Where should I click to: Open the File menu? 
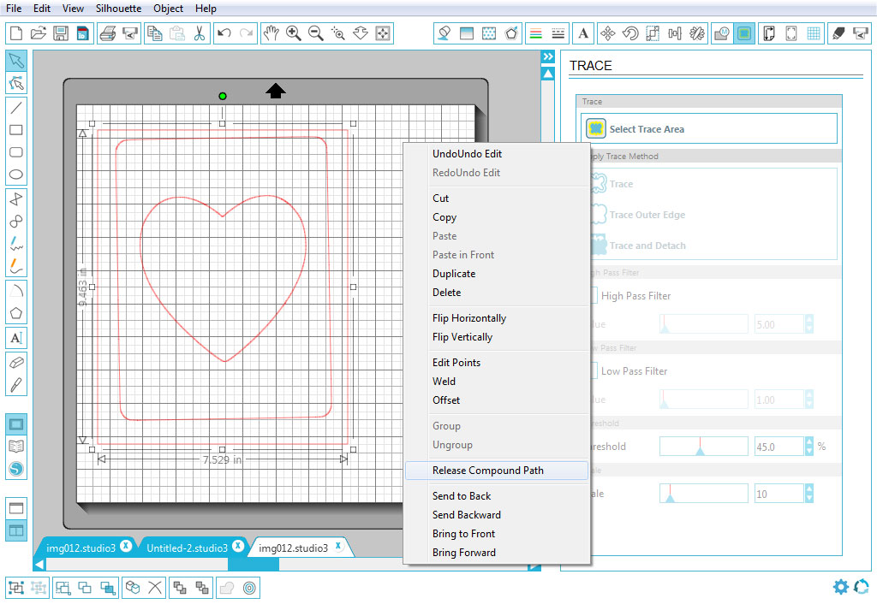click(x=14, y=9)
